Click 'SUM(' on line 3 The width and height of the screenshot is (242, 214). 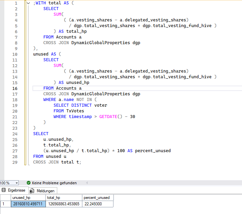click(59, 14)
